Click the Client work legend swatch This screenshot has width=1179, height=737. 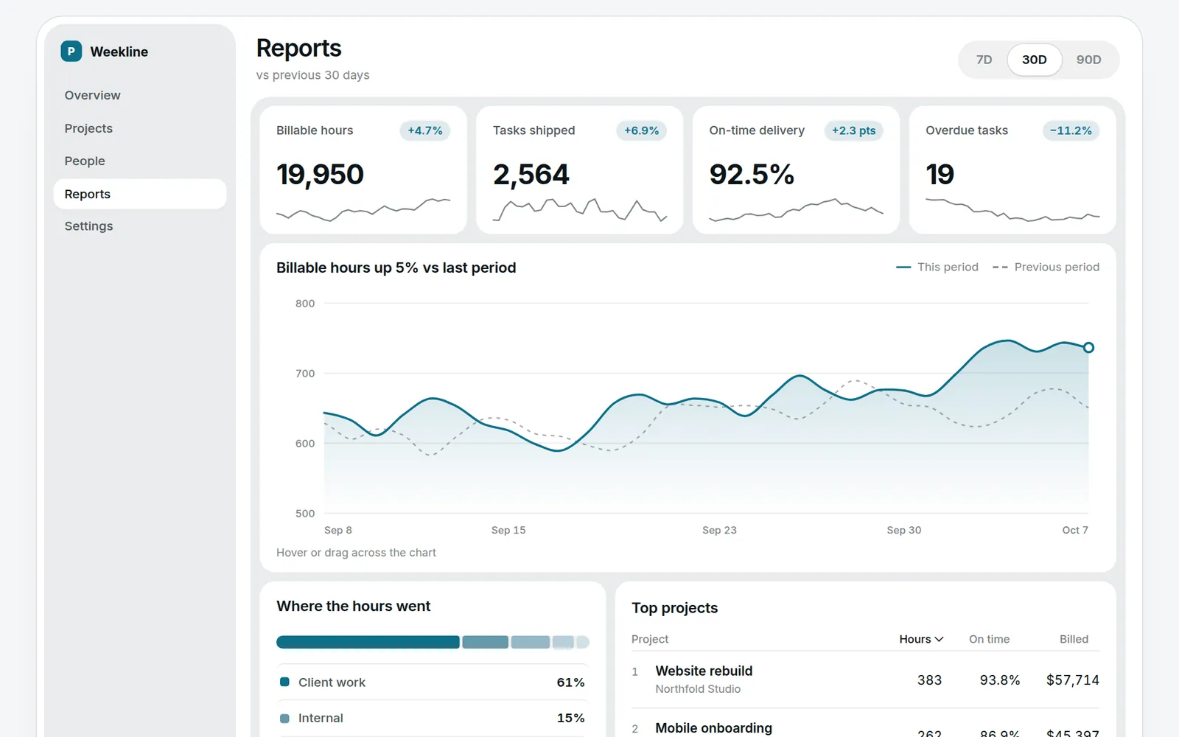[284, 682]
